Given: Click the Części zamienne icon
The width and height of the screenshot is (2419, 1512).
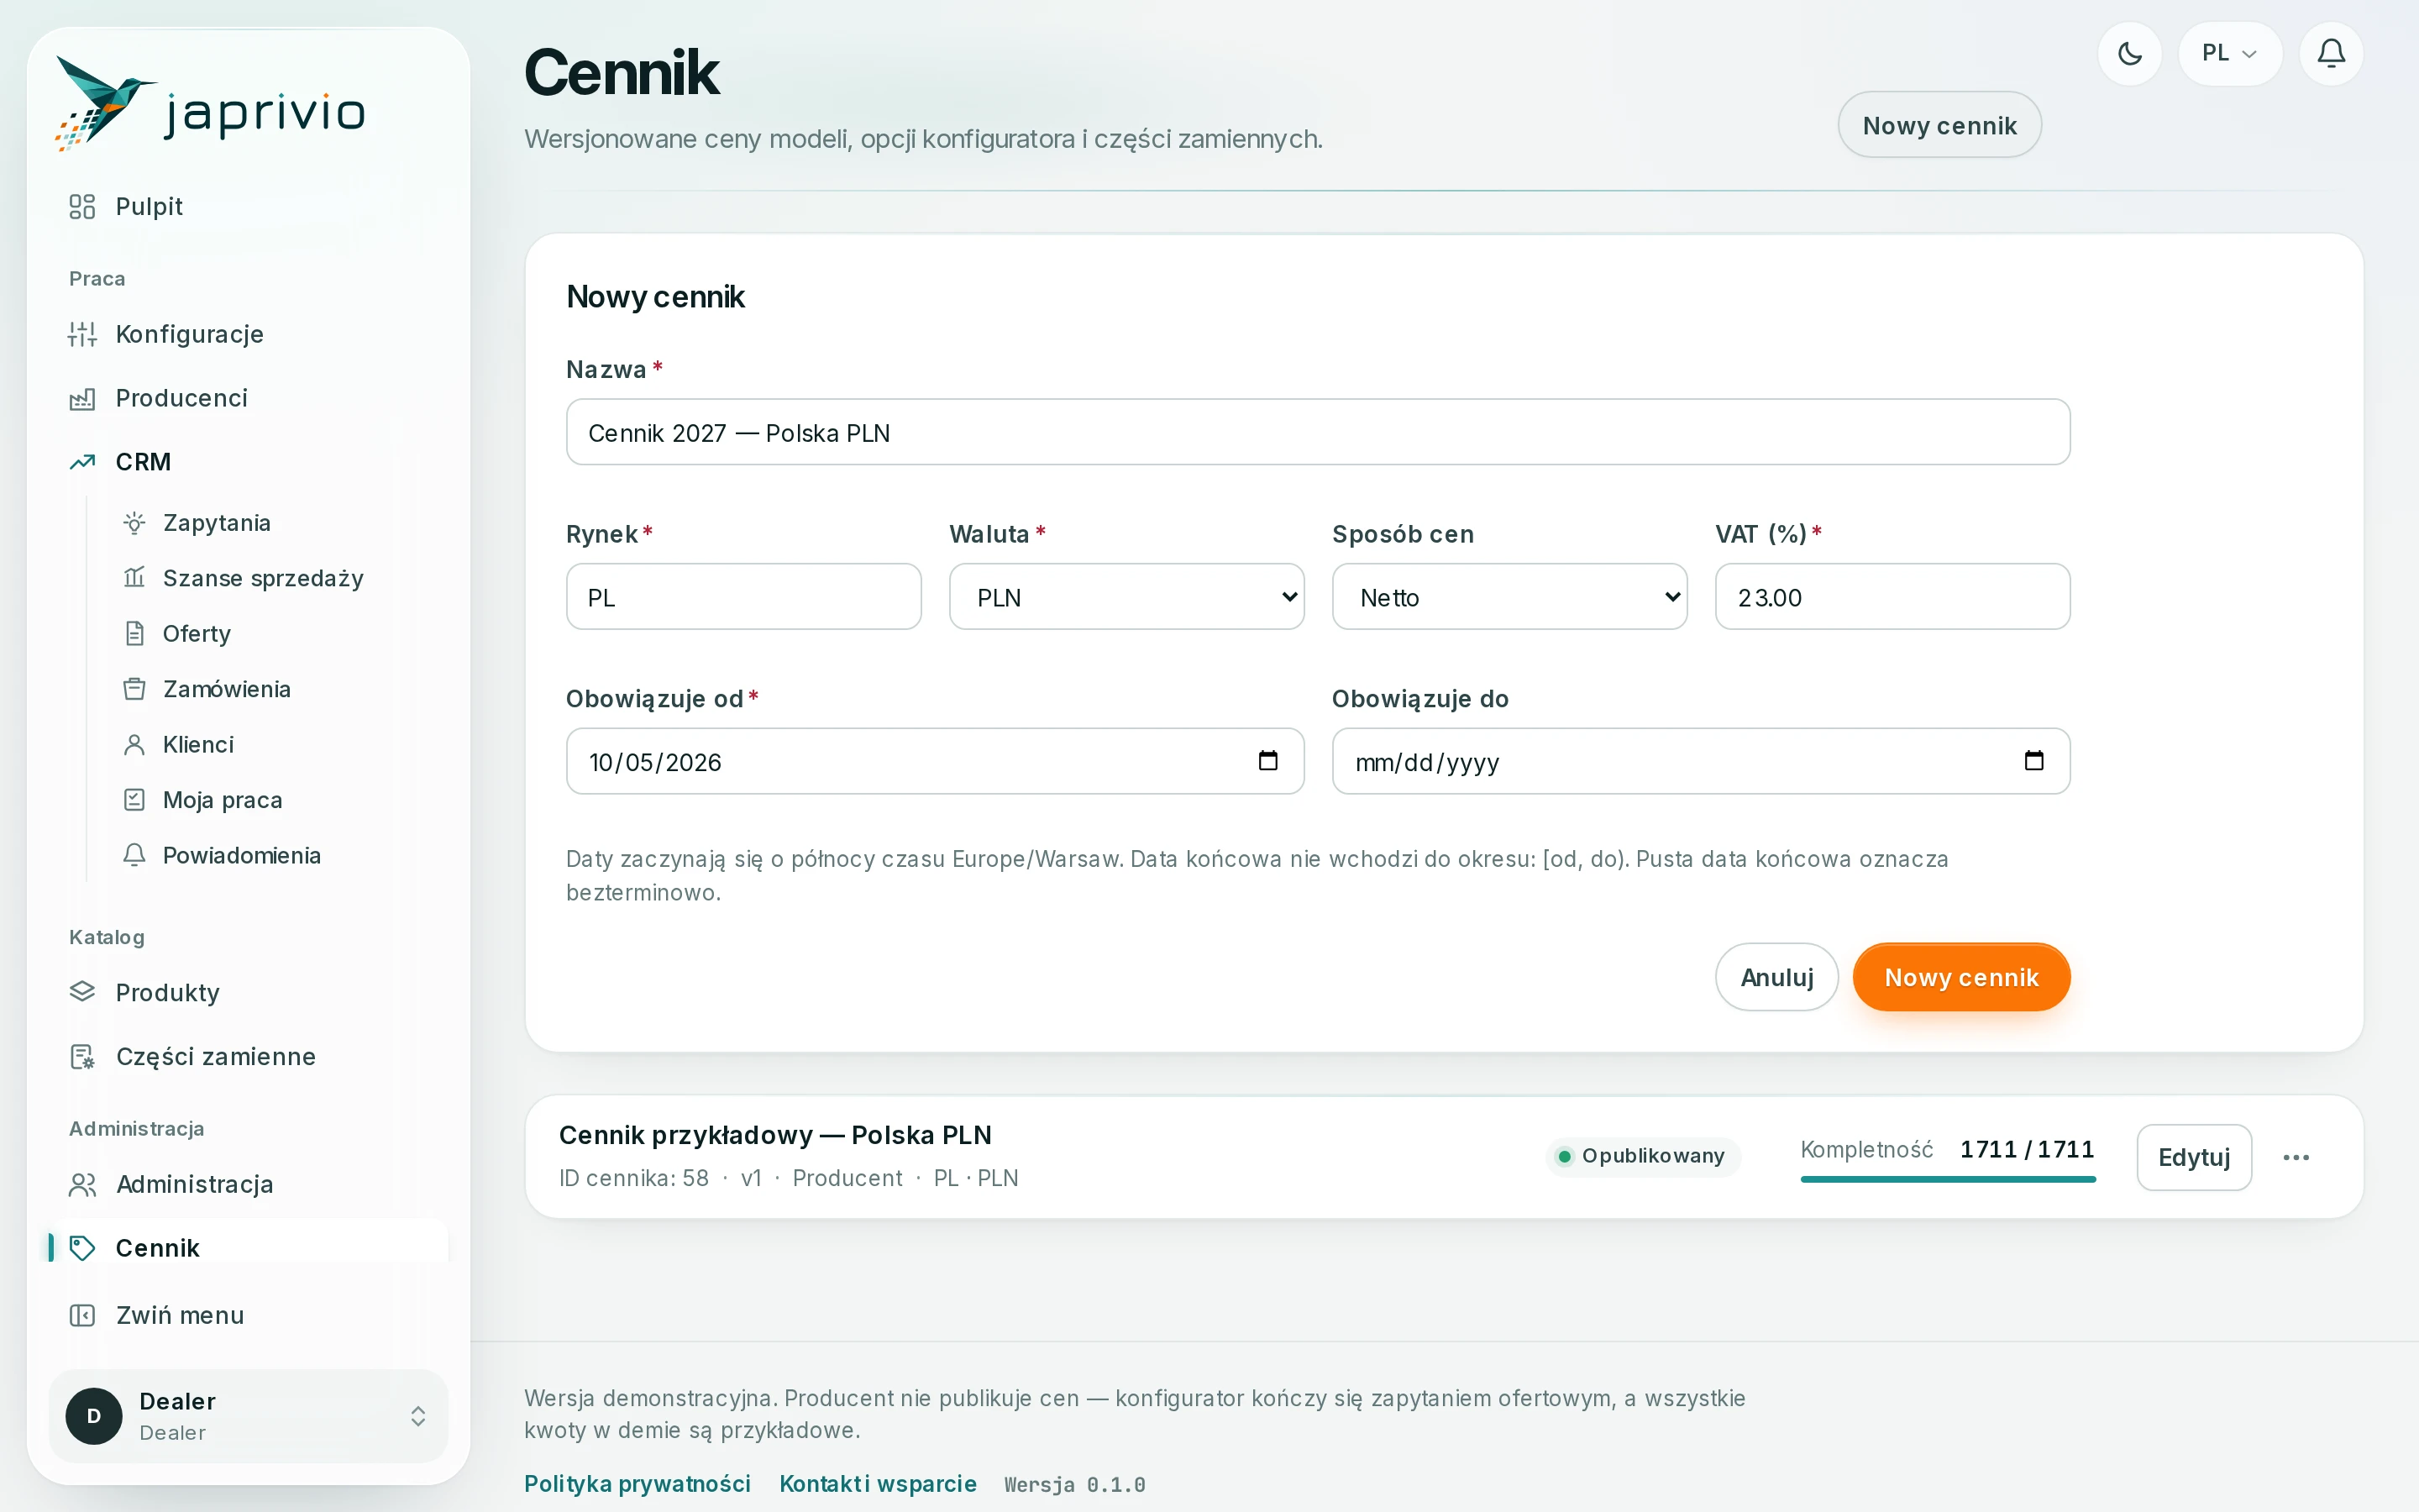Looking at the screenshot, I should [x=82, y=1057].
